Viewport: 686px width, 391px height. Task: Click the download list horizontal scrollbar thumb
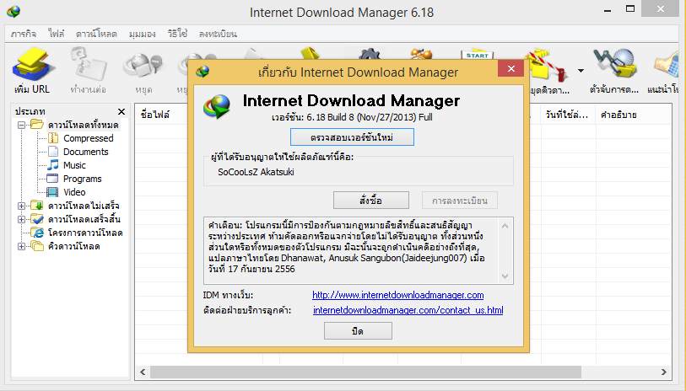(x=365, y=372)
